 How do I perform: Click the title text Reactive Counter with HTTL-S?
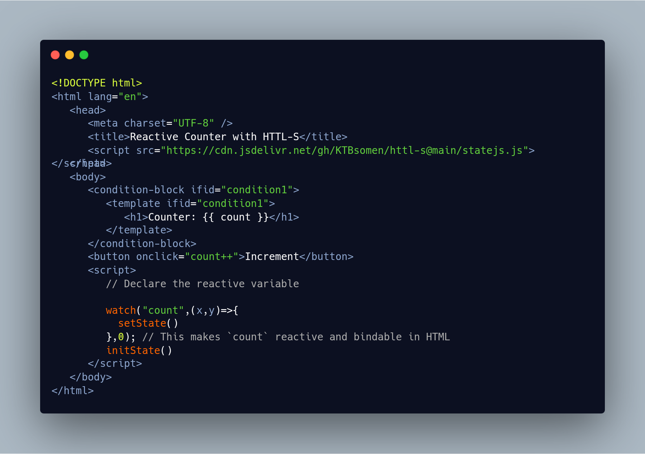click(x=214, y=137)
